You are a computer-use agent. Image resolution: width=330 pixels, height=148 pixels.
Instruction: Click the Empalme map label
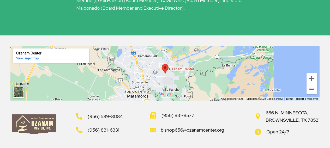pyautogui.click(x=22, y=84)
